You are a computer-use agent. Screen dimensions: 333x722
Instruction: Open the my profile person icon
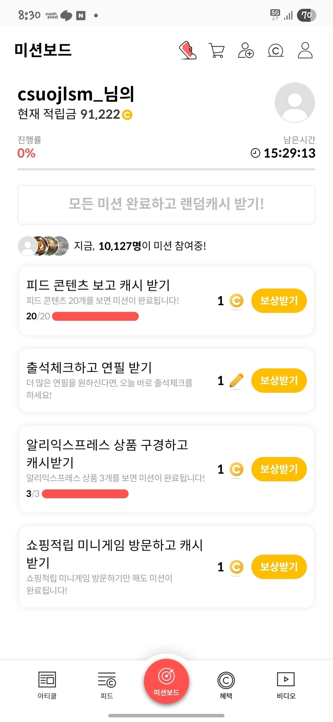pos(305,51)
